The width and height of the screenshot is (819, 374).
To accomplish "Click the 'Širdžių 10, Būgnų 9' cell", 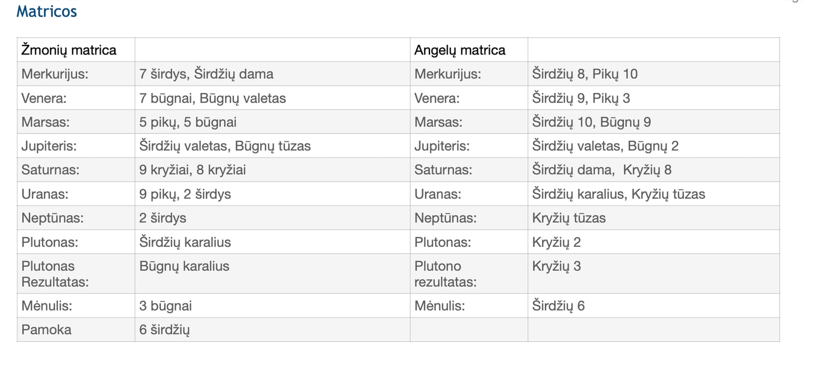I will [x=592, y=122].
